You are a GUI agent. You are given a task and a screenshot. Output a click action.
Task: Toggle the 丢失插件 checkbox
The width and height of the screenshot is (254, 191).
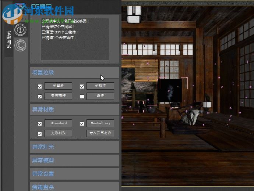(x=40, y=97)
